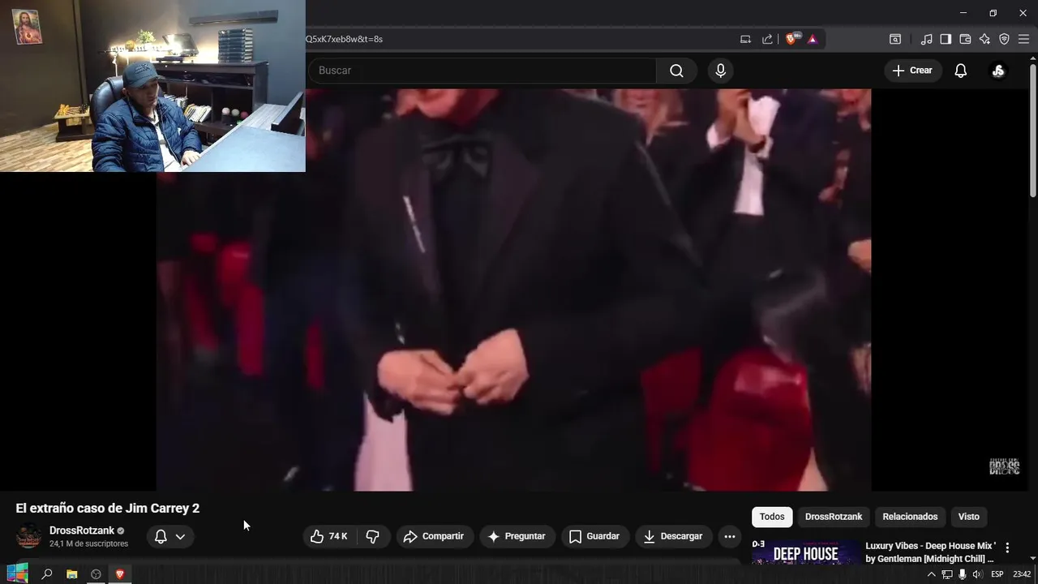Click the ESP language indicator

997,574
